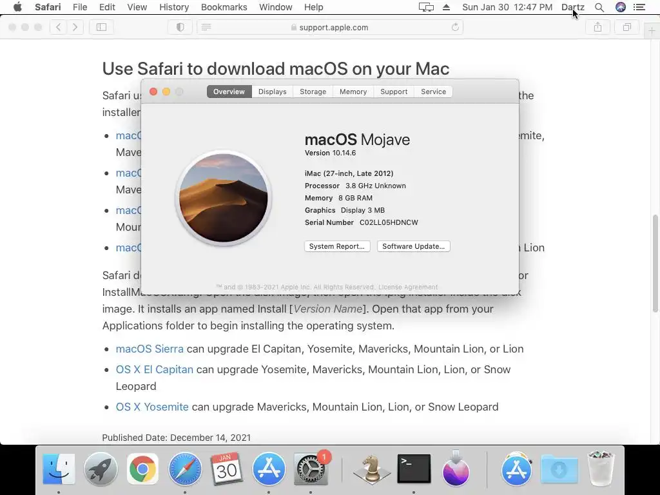The height and width of the screenshot is (495, 660).
Task: Click the macOS Mojave desert image
Action: (224, 198)
